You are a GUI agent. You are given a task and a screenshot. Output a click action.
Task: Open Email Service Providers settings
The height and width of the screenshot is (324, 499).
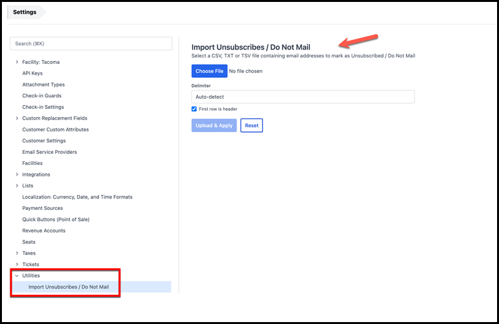point(50,152)
